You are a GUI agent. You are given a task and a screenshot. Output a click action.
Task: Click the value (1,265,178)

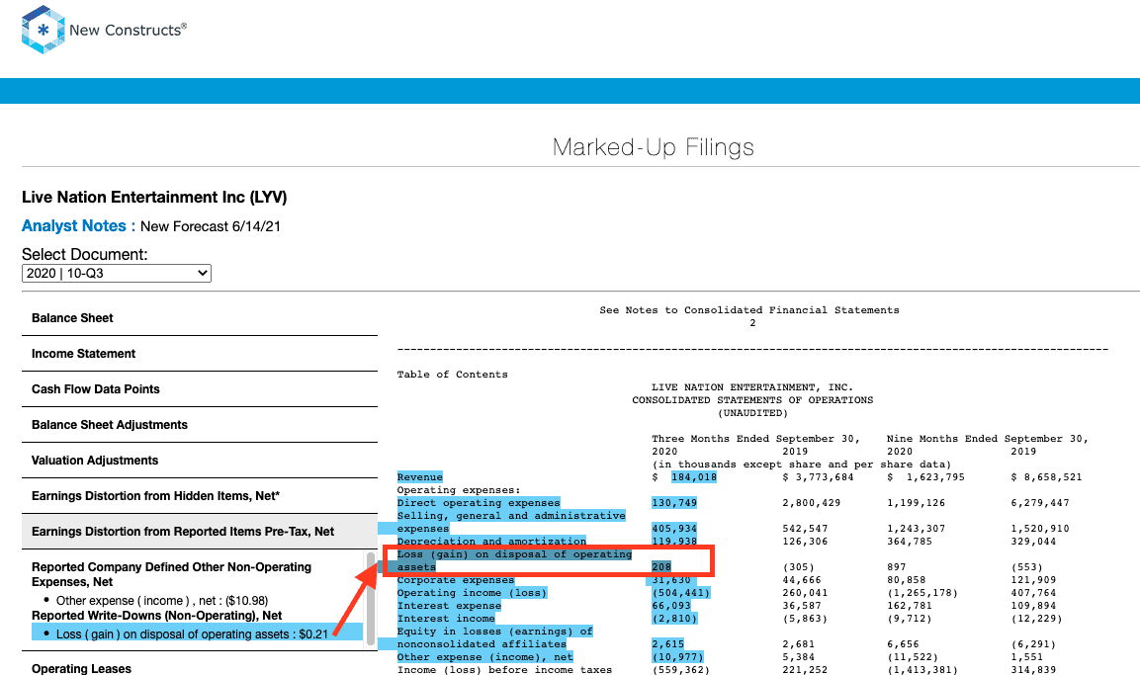tap(922, 593)
